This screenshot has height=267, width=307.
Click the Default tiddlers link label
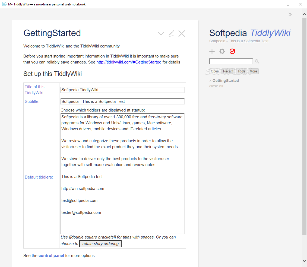[39, 177]
